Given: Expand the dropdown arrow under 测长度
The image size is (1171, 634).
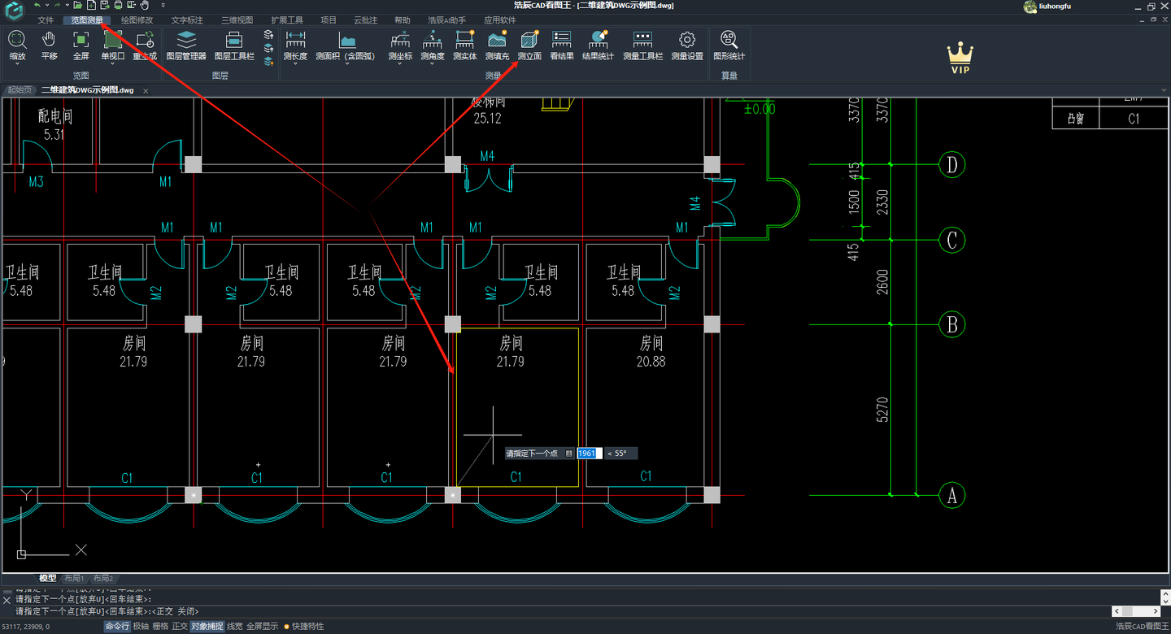Looking at the screenshot, I should point(295,63).
